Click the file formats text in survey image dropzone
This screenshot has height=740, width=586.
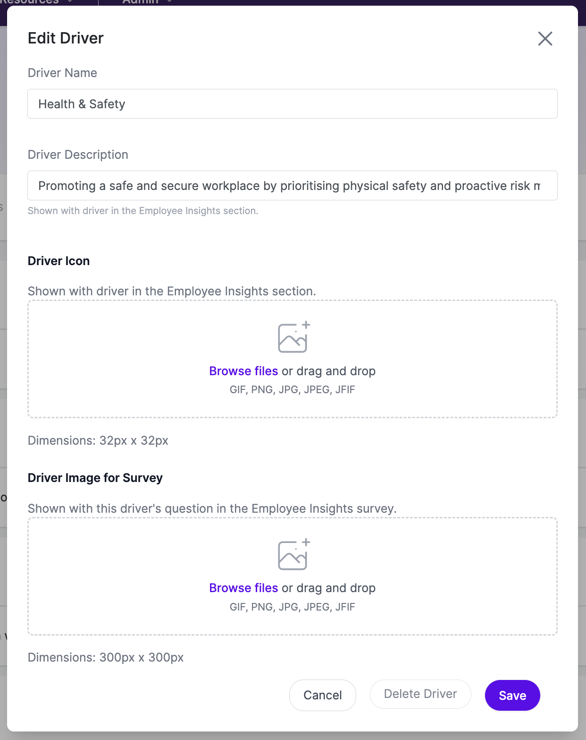coord(293,607)
